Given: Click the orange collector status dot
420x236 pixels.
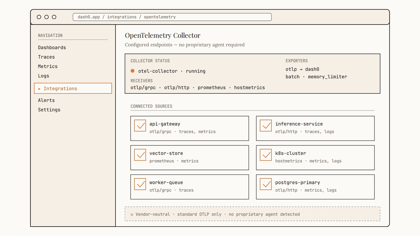Looking at the screenshot, I should pos(133,71).
